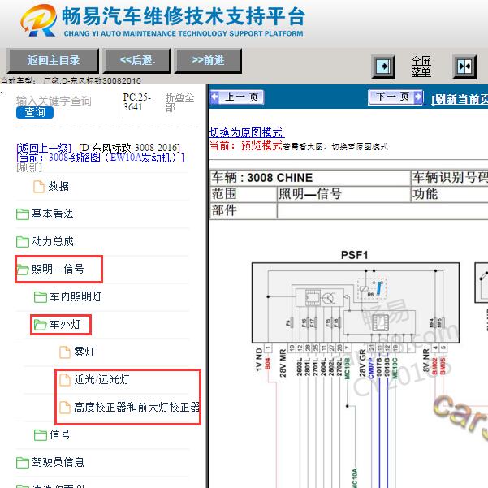
Task: Click the 车内照明灯 folder icon
Action: click(x=41, y=297)
